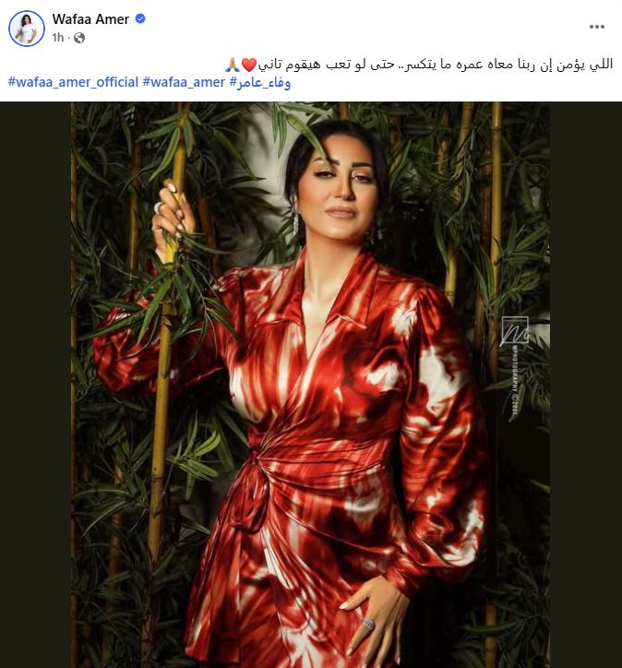Click the praying hands emoji in caption
Image resolution: width=622 pixels, height=668 pixels.
(x=233, y=65)
